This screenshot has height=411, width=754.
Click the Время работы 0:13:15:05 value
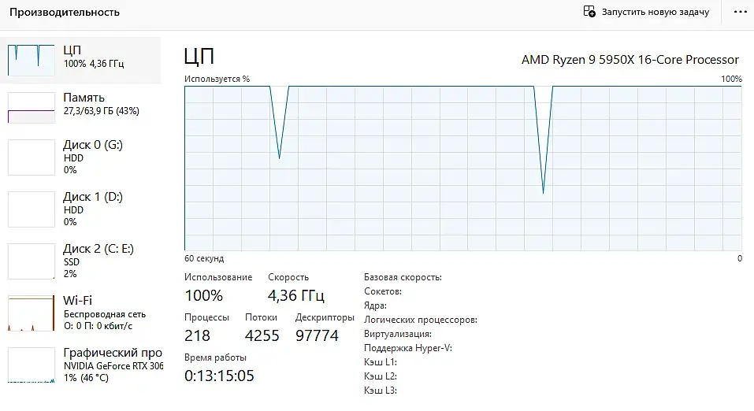[x=219, y=376]
